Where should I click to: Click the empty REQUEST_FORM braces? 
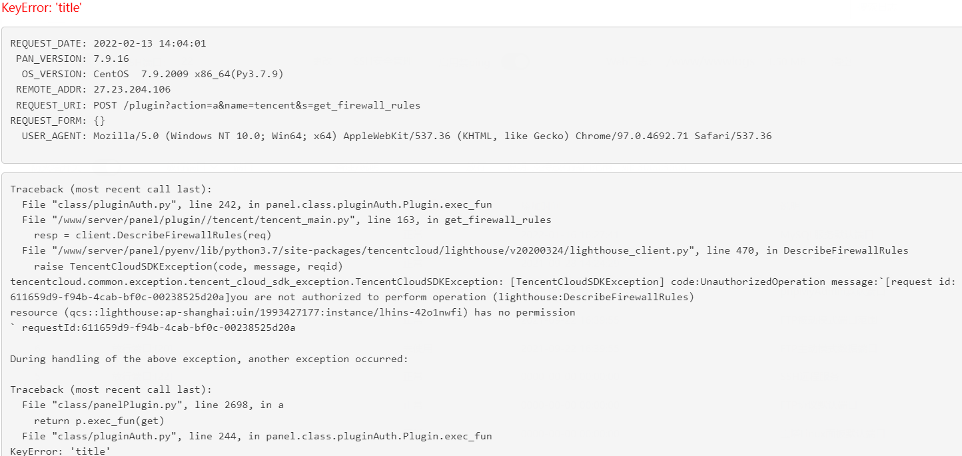pos(99,120)
